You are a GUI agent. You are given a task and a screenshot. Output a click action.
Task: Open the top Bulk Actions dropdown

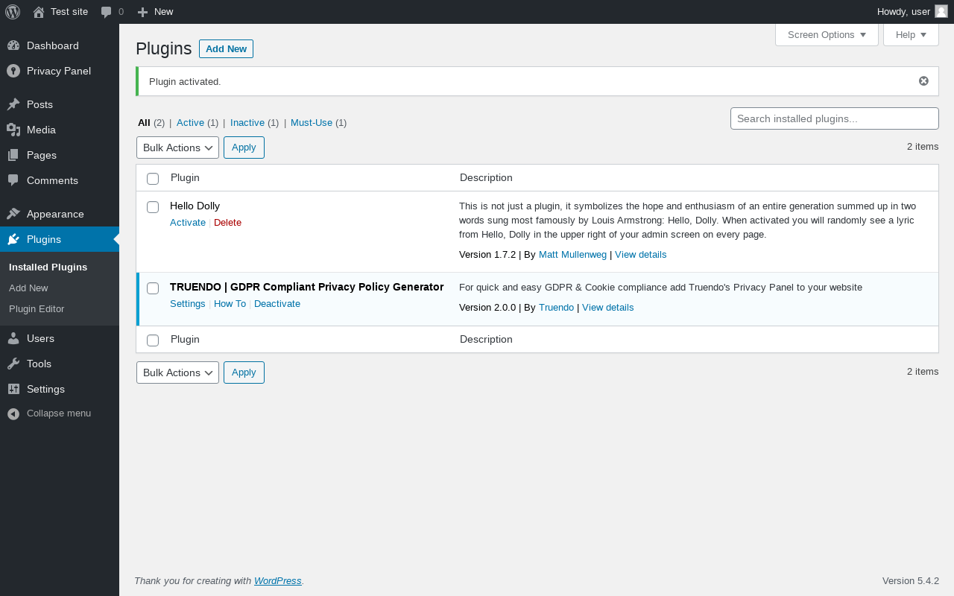(177, 148)
